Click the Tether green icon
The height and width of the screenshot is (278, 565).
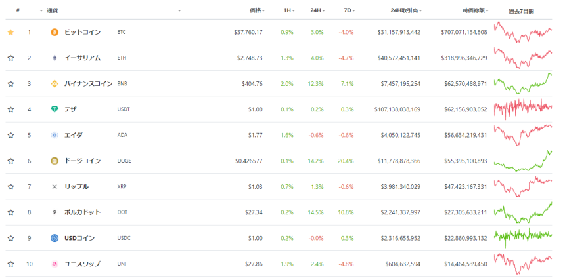pyautogui.click(x=55, y=109)
